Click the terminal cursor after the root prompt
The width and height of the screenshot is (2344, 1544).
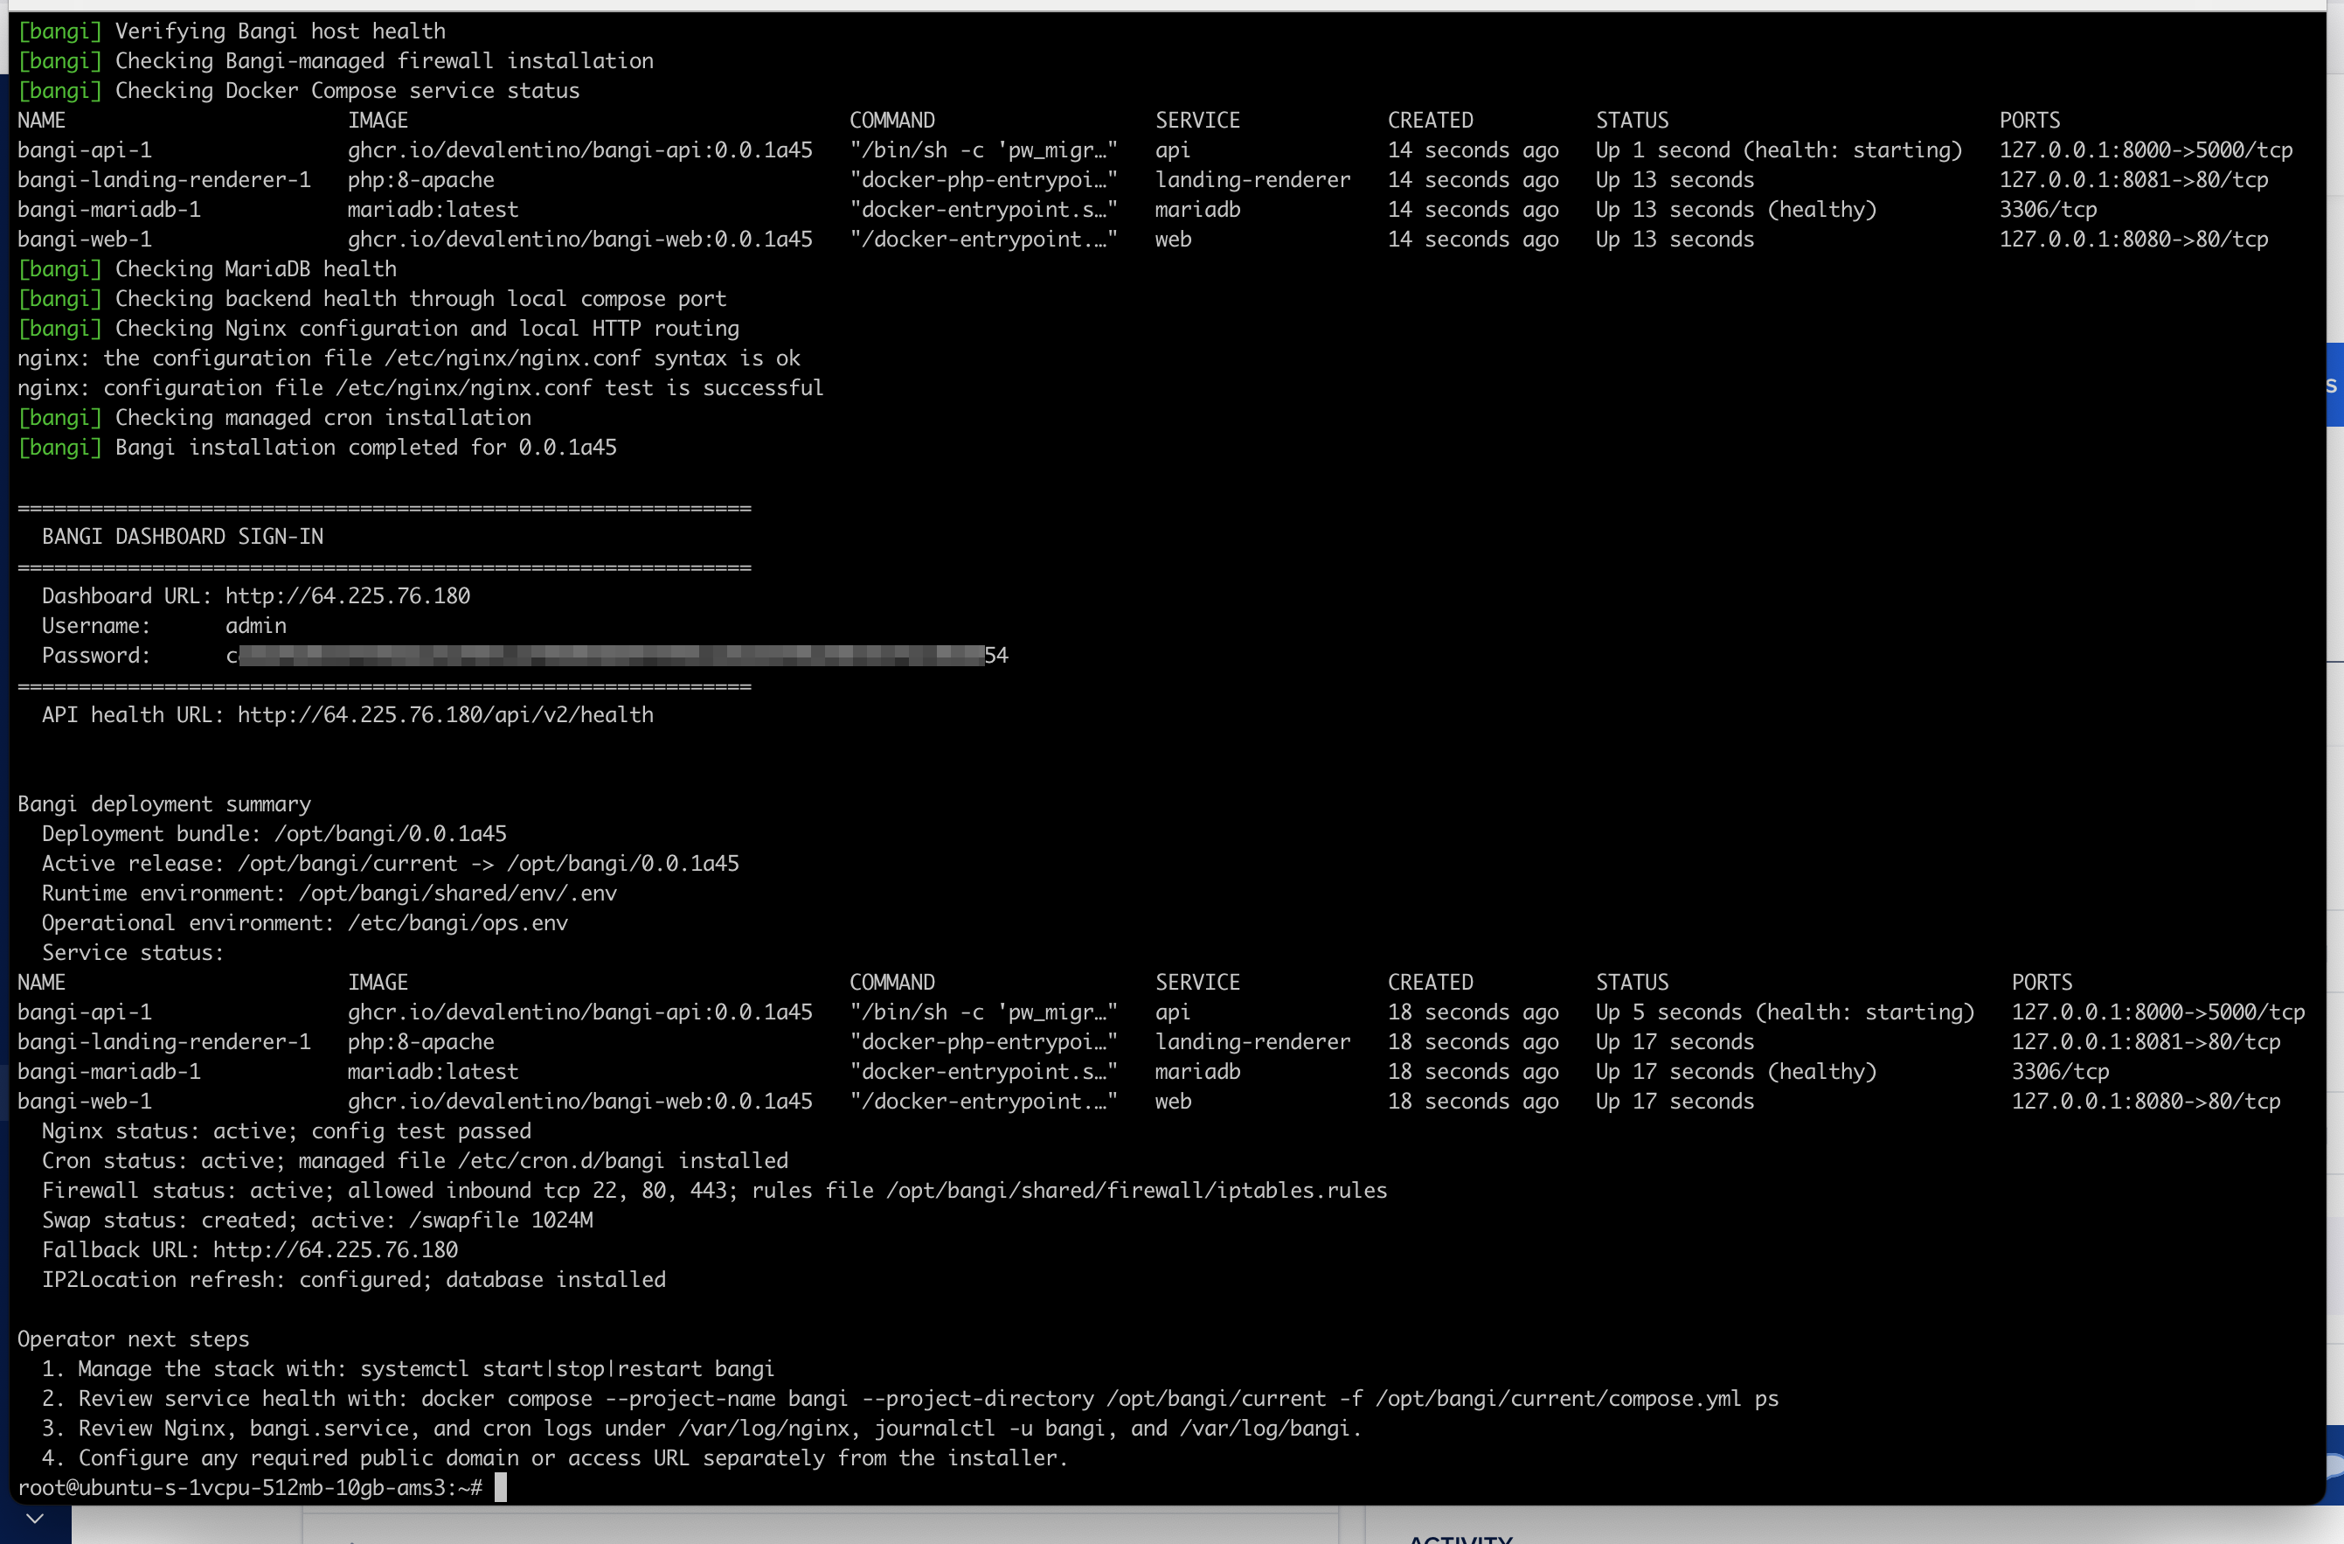pyautogui.click(x=500, y=1487)
